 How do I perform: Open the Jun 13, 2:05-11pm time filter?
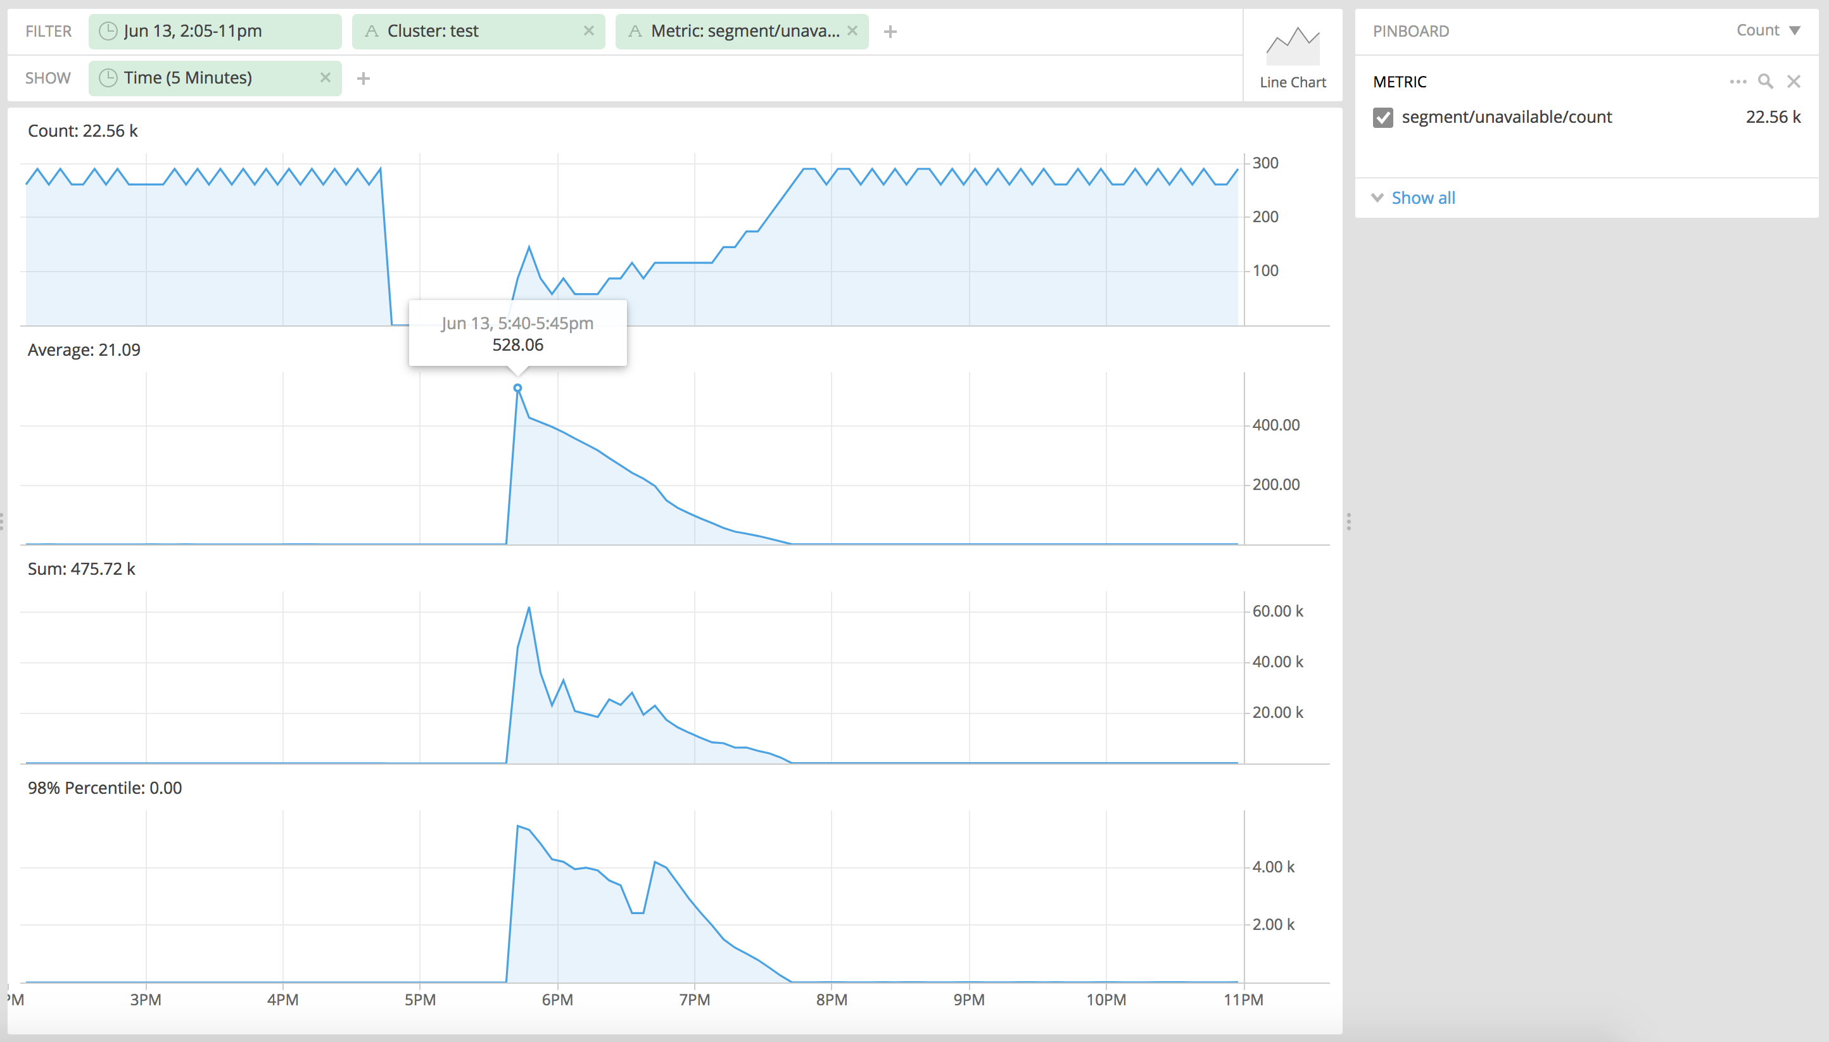tap(215, 31)
